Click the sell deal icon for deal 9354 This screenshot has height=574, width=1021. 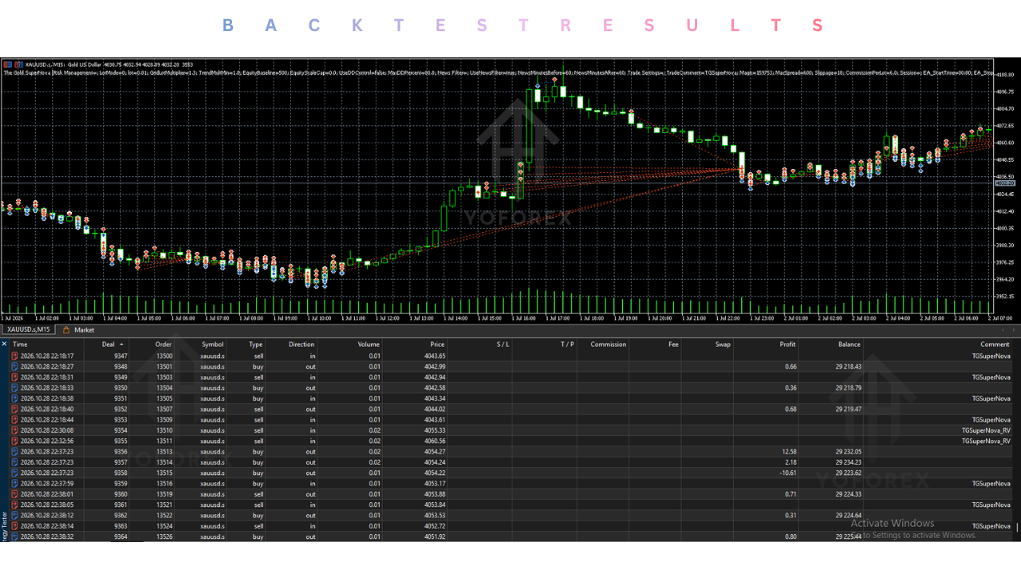coord(14,431)
